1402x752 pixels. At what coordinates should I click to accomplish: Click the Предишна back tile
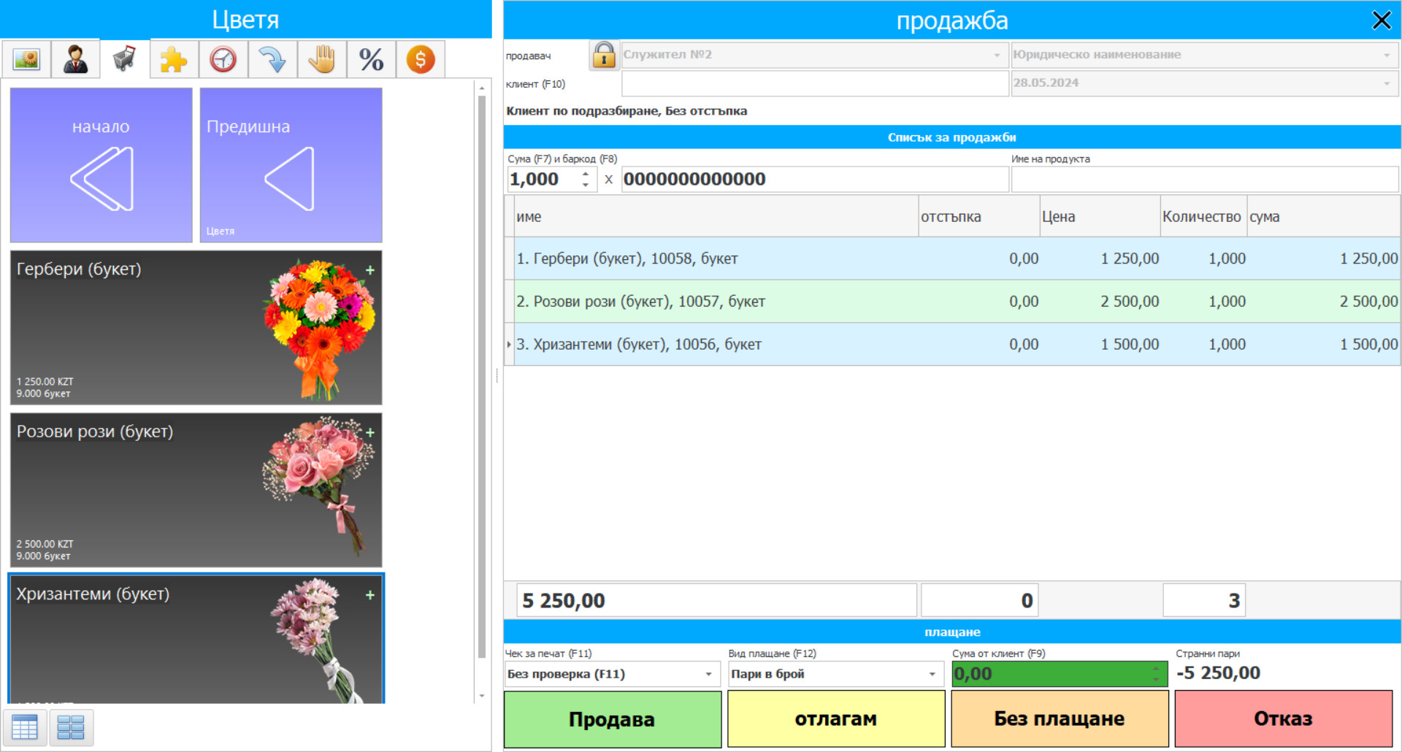(291, 165)
